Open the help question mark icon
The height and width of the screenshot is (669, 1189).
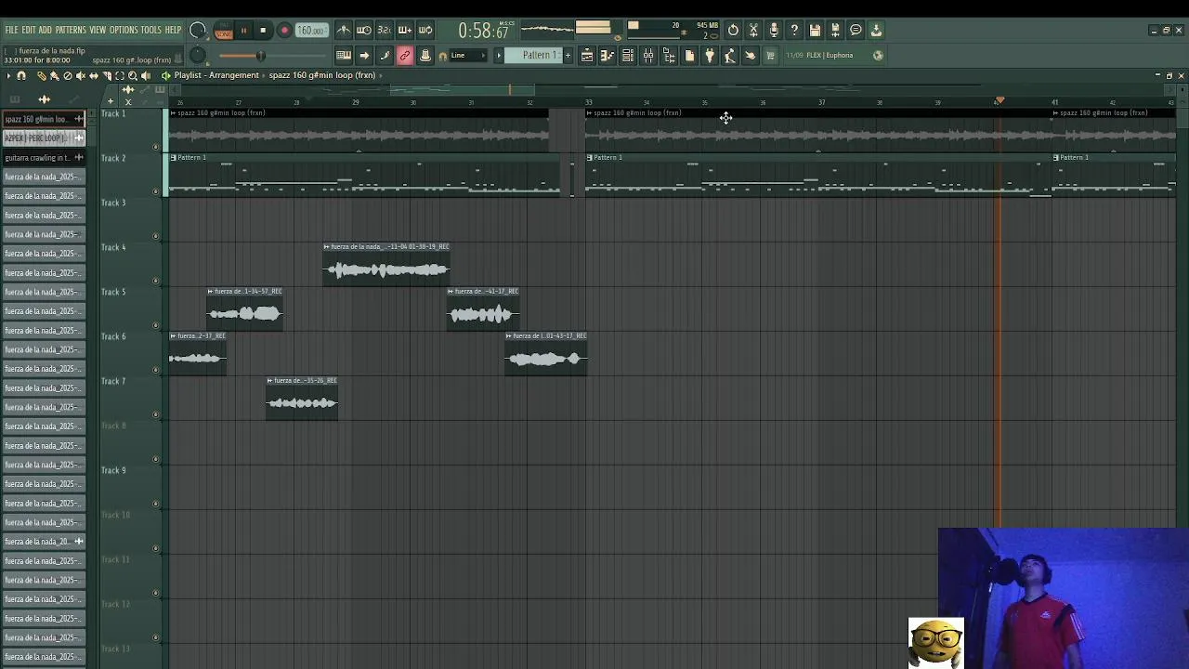[x=794, y=31]
